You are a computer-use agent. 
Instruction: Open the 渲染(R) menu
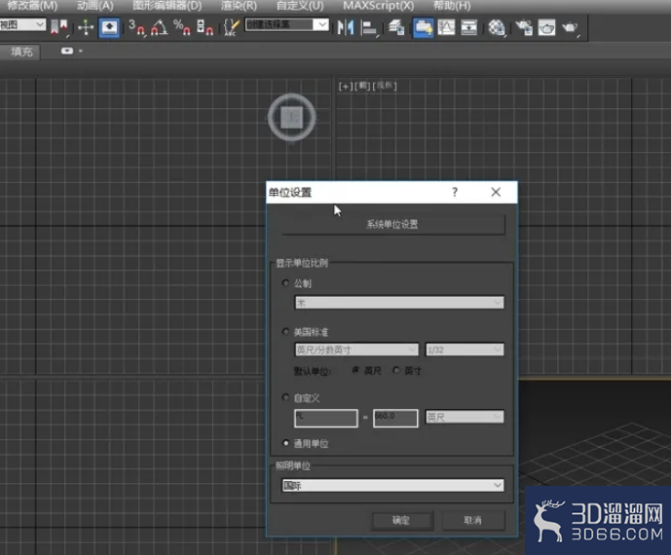(239, 6)
